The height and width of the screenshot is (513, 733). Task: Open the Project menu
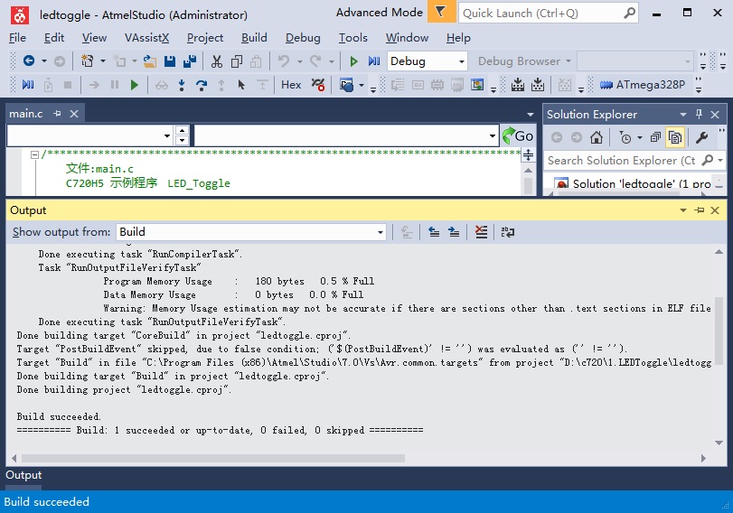click(205, 38)
